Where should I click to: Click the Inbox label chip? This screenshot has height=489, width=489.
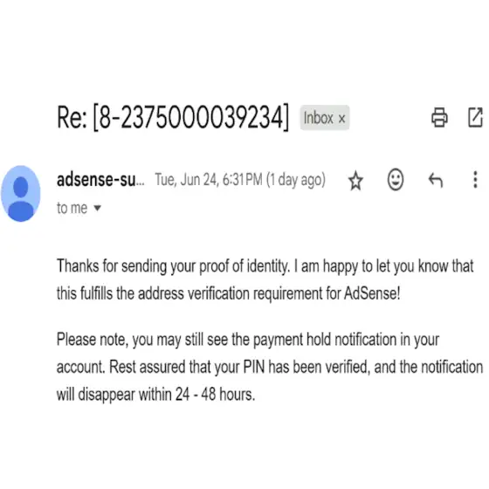tap(324, 118)
